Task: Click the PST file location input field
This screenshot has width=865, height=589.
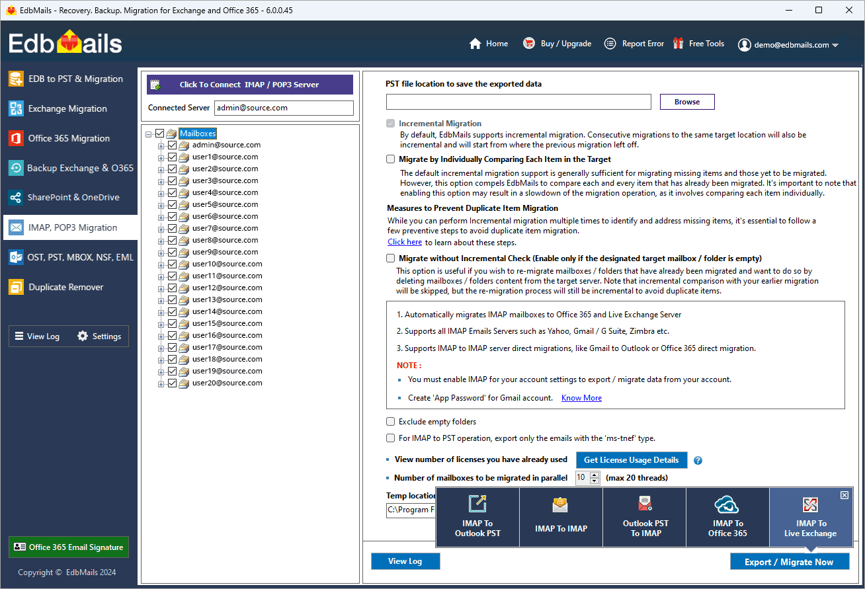Action: (518, 102)
